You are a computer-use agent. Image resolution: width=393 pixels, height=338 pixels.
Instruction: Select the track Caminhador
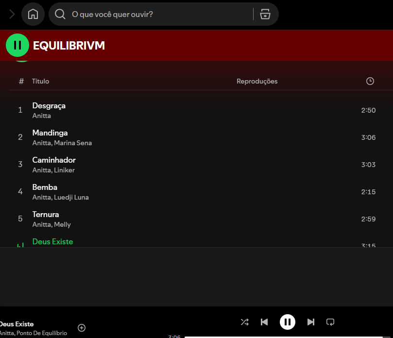coord(54,160)
